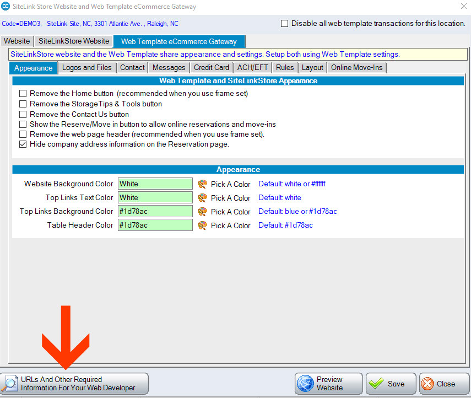Click Pick A Color for Table Header
Screen dimensions: 471x398
230,226
